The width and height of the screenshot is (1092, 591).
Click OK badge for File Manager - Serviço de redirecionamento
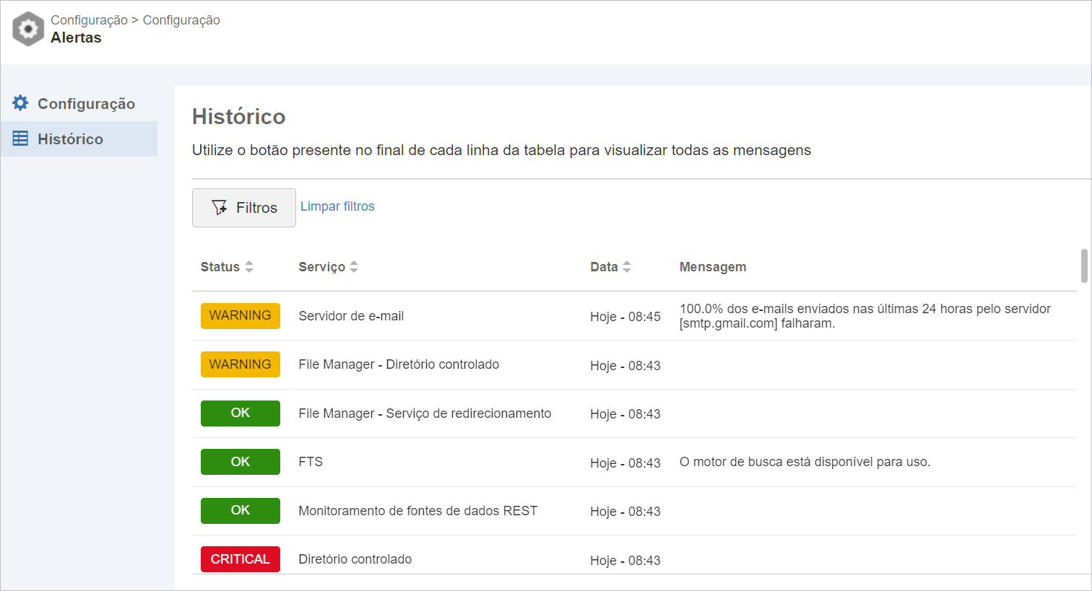(x=240, y=413)
